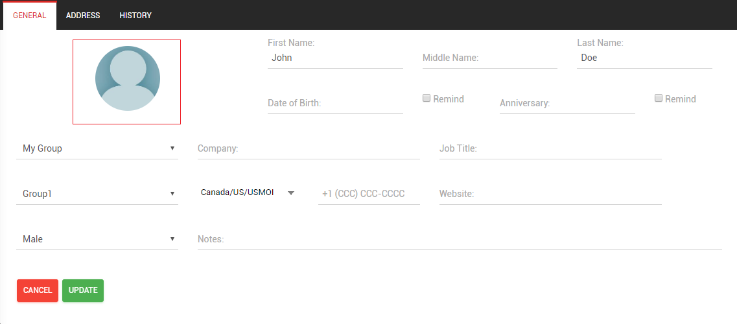
Task: Expand the Group1 dropdown
Action: click(97, 194)
